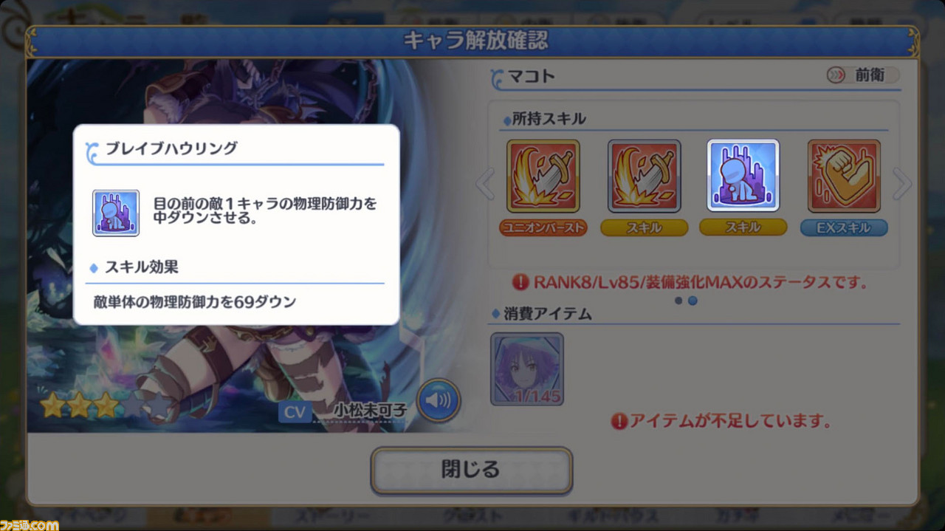Click the warning icon beside item shortage message
The width and height of the screenshot is (945, 531).
point(619,422)
